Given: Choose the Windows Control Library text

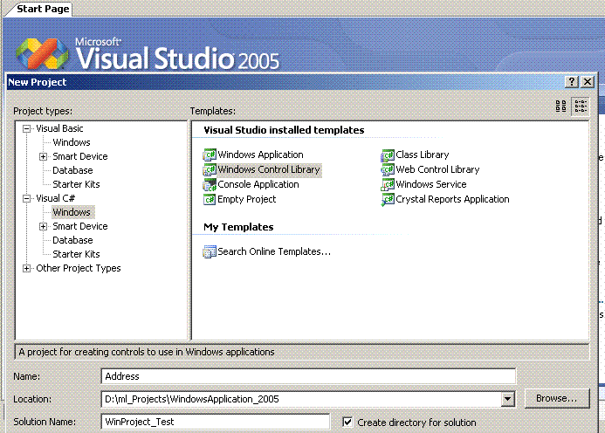Looking at the screenshot, I should point(269,170).
